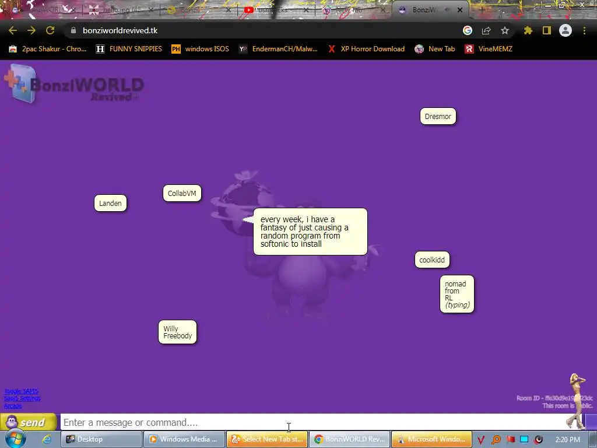Open the Google icon in address bar
The image size is (597, 448).
[x=468, y=30]
